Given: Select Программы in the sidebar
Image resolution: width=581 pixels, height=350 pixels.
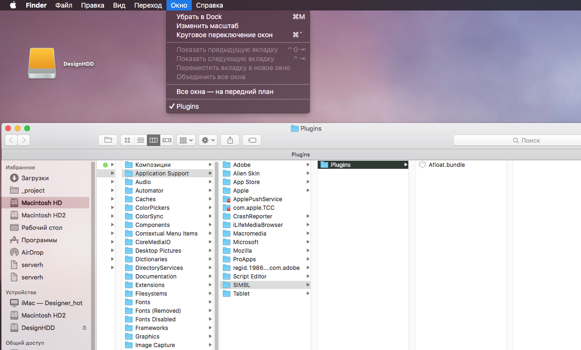Looking at the screenshot, I should pos(39,240).
